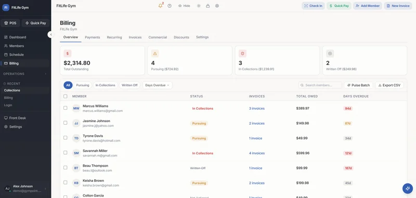Open the top bar gear icon
The height and width of the screenshot is (198, 416).
pyautogui.click(x=217, y=6)
